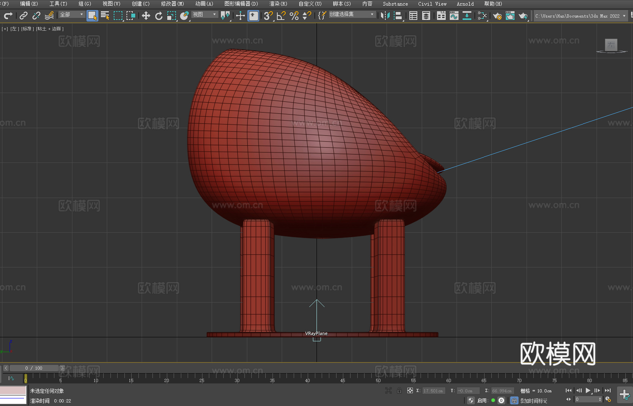The height and width of the screenshot is (406, 633).
Task: Click the Redo arrow icon
Action: coord(8,16)
